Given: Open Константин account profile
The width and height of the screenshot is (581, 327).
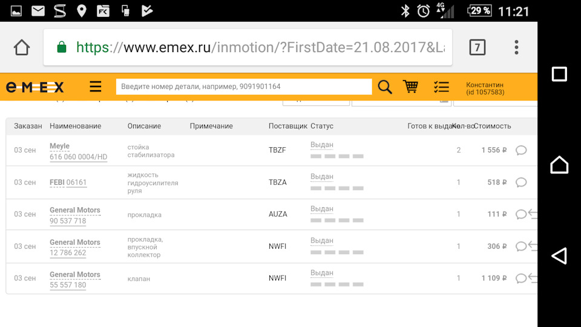Looking at the screenshot, I should pos(485,88).
